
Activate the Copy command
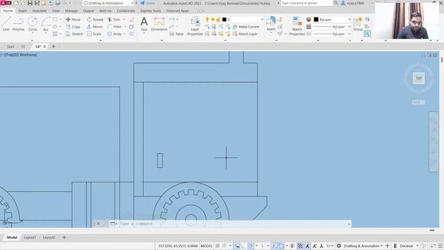73,26
